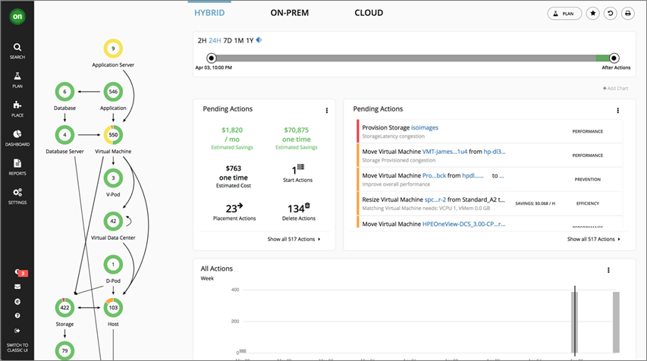Switch to the ON-PREM tab
The image size is (647, 361).
tap(290, 13)
